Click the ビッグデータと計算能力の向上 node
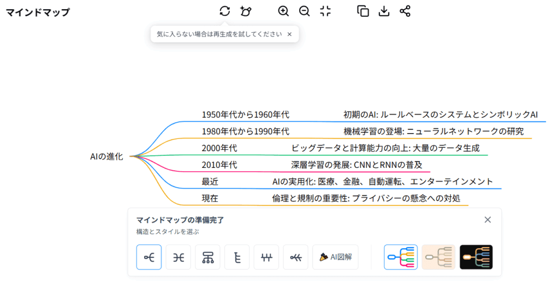Viewport: 559px width, 283px height. pos(385,148)
